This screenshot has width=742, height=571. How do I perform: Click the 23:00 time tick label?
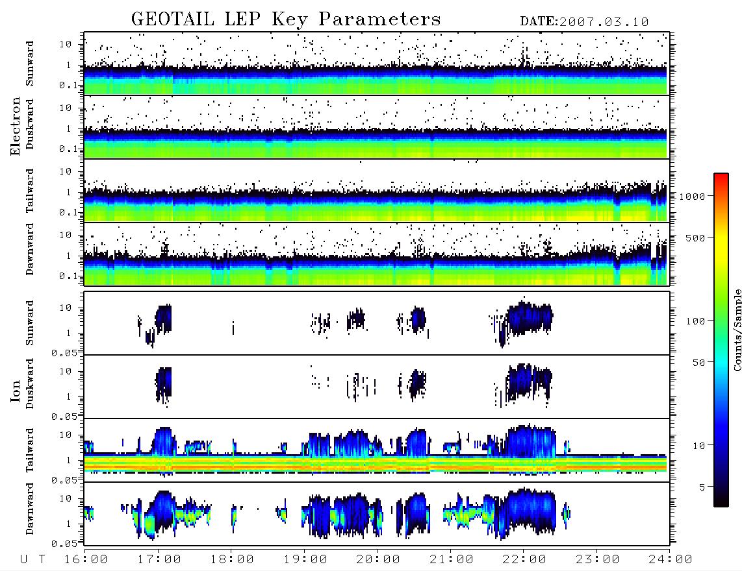pyautogui.click(x=598, y=560)
